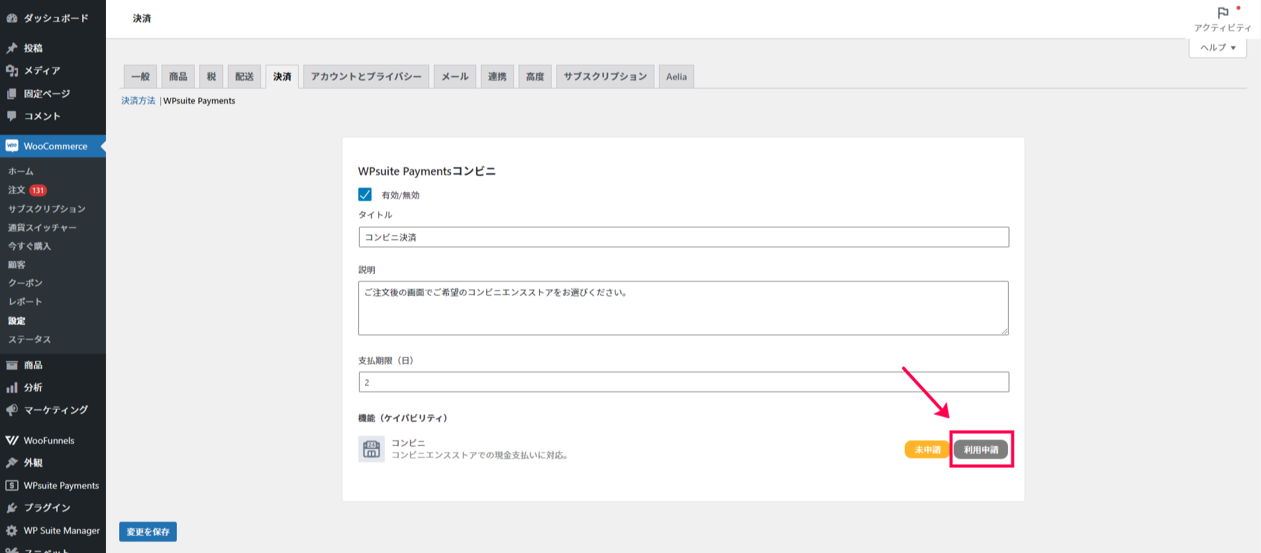
Task: Click the Plugins plug icon
Action: pyautogui.click(x=12, y=508)
